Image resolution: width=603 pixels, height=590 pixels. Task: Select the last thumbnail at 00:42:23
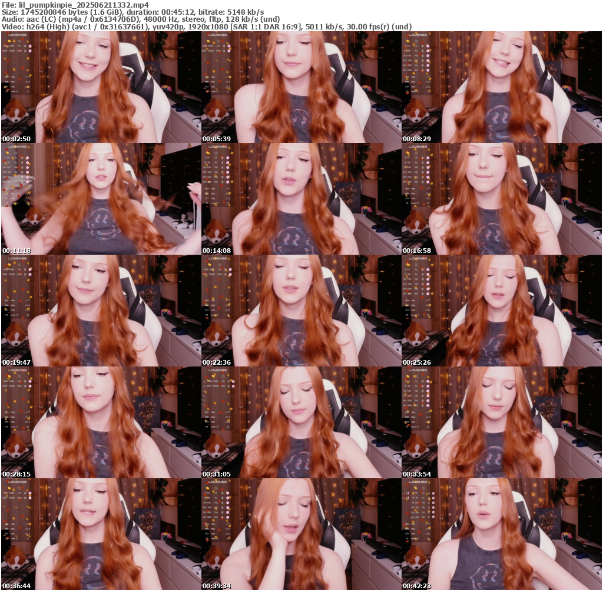(x=502, y=534)
